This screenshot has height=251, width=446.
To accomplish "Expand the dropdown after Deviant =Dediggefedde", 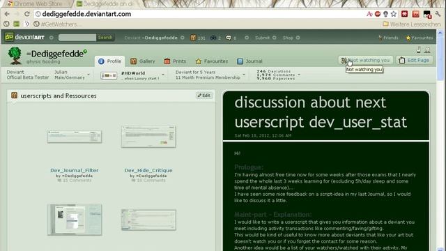I will tap(183, 38).
